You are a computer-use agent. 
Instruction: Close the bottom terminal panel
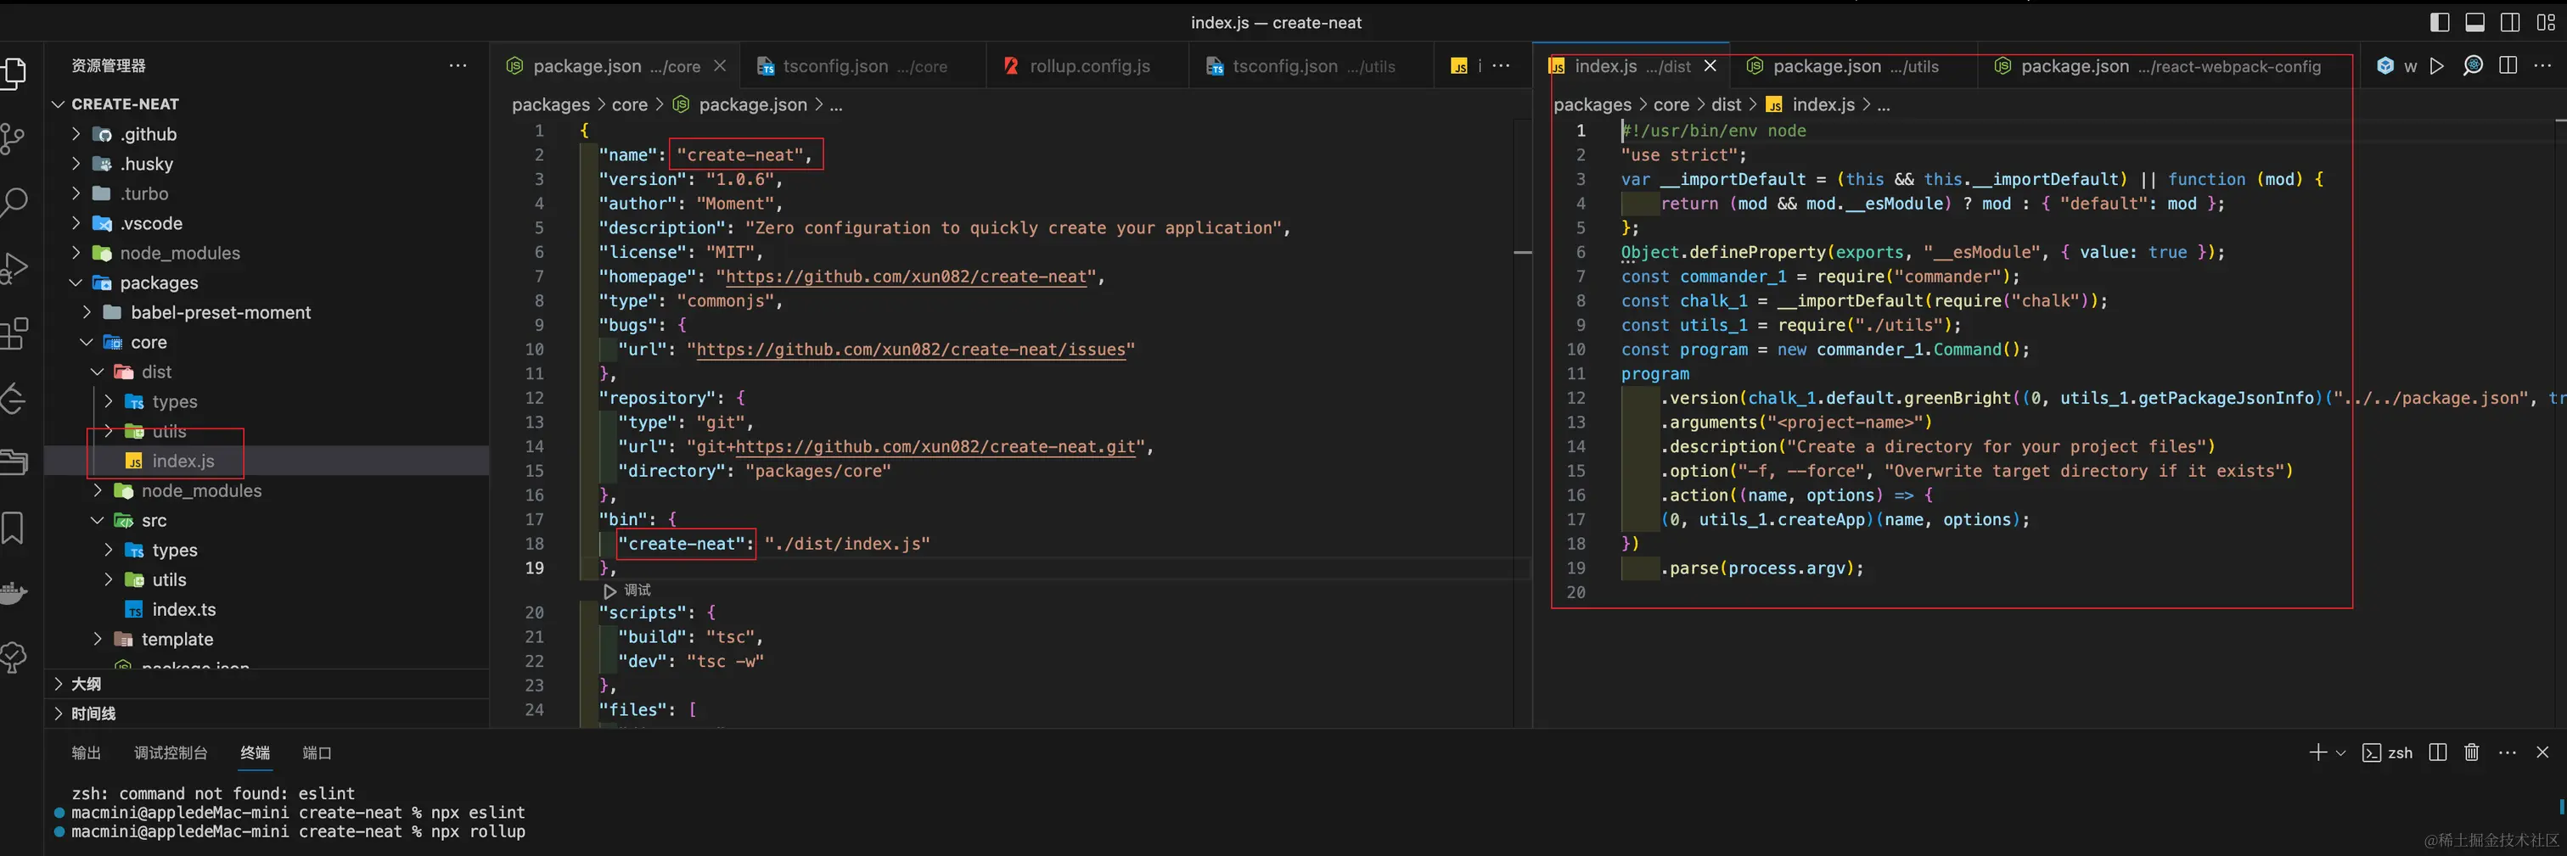click(x=2542, y=752)
